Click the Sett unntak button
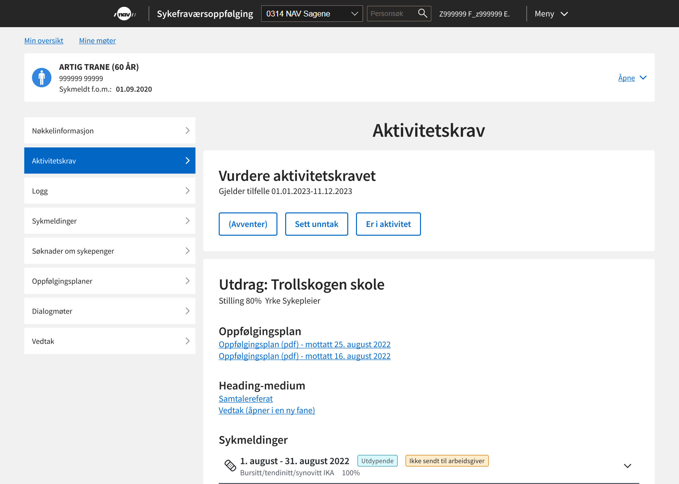Viewport: 679px width, 484px height. 317,224
